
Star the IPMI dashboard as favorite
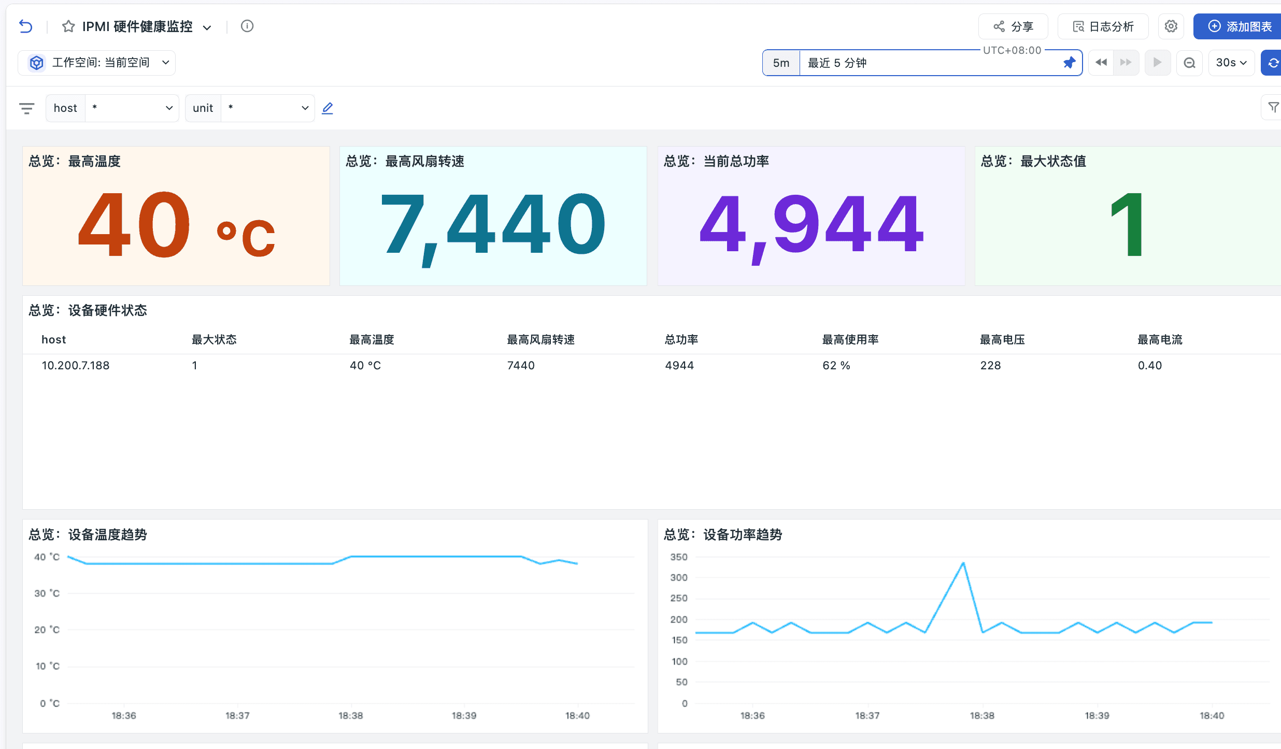[68, 26]
